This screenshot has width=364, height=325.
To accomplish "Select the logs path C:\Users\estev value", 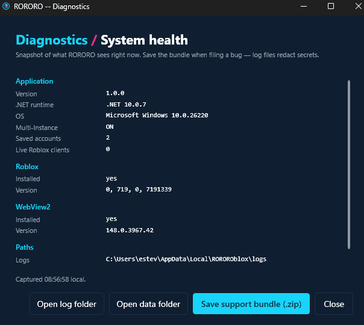I will [x=186, y=259].
